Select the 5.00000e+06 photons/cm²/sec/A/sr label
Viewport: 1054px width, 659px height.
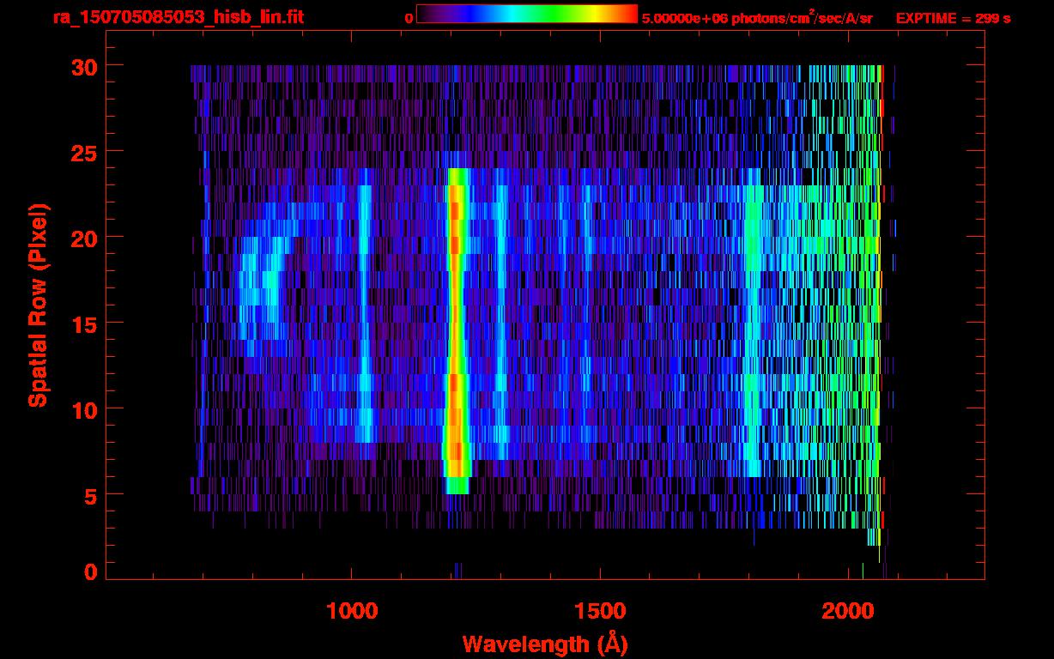(x=757, y=17)
